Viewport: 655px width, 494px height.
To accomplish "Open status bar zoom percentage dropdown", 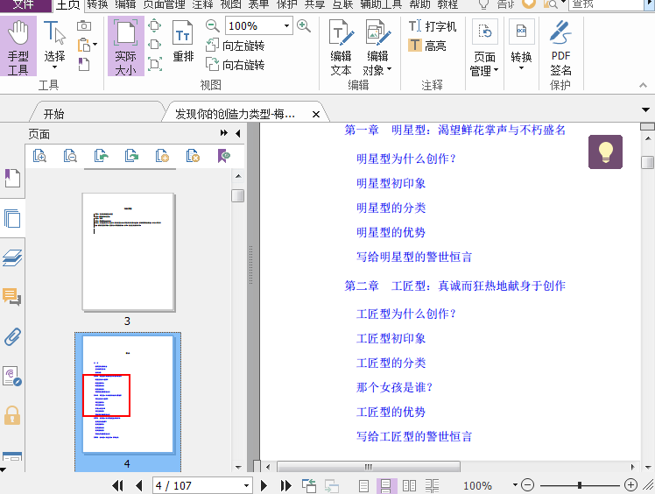I will pyautogui.click(x=515, y=485).
